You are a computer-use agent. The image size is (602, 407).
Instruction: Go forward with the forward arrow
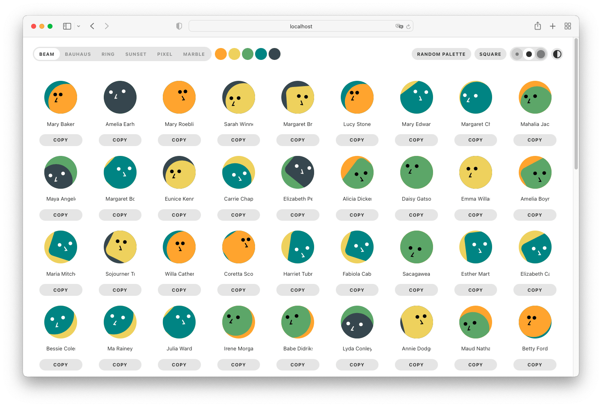[x=107, y=26]
